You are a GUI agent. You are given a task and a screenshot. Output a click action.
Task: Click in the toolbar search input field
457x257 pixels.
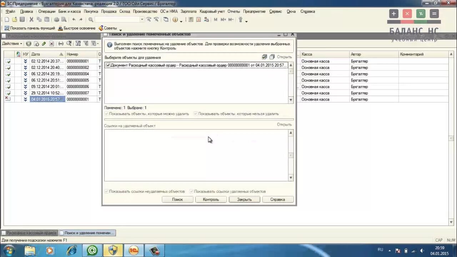click(117, 20)
